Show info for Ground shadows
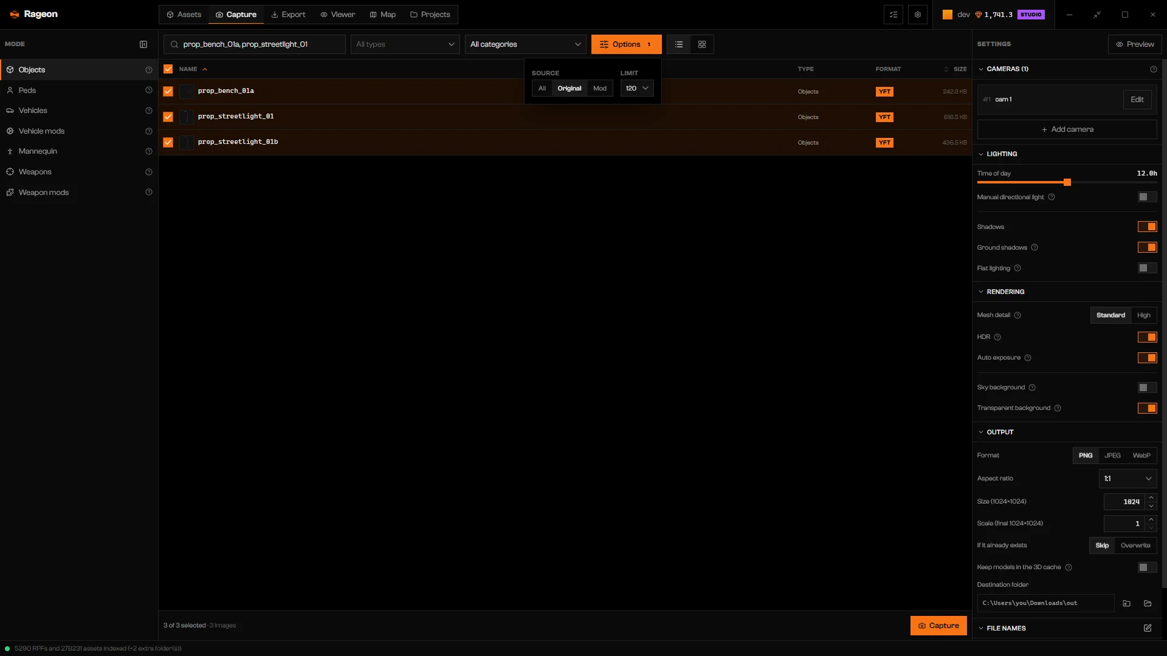The image size is (1167, 656). pyautogui.click(x=1034, y=248)
